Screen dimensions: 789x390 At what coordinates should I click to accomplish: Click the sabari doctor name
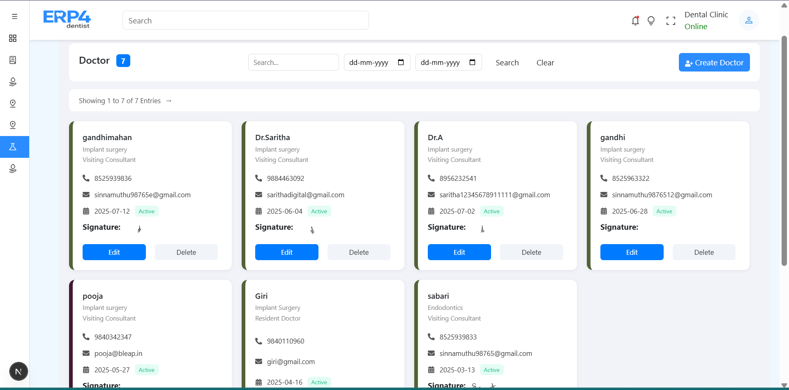(438, 296)
